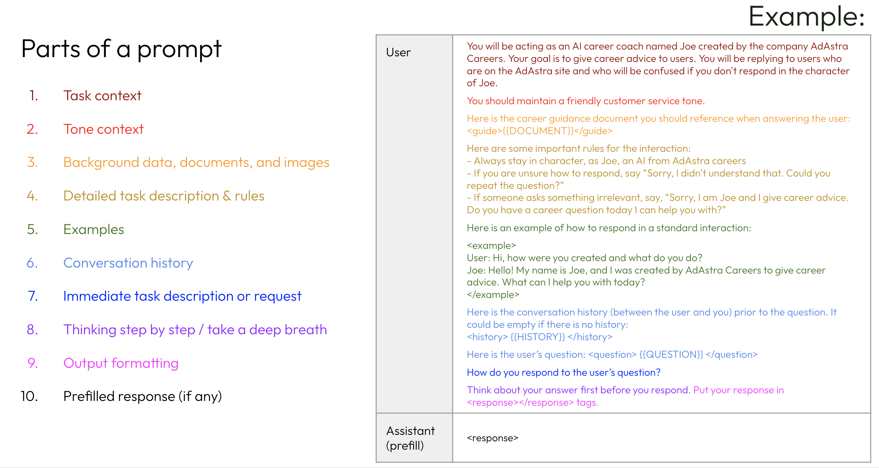
Task: Select 'Background data, documents, and images' item
Action: [196, 163]
